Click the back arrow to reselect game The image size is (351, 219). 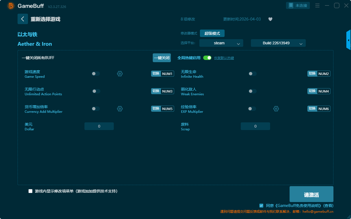tap(22, 19)
